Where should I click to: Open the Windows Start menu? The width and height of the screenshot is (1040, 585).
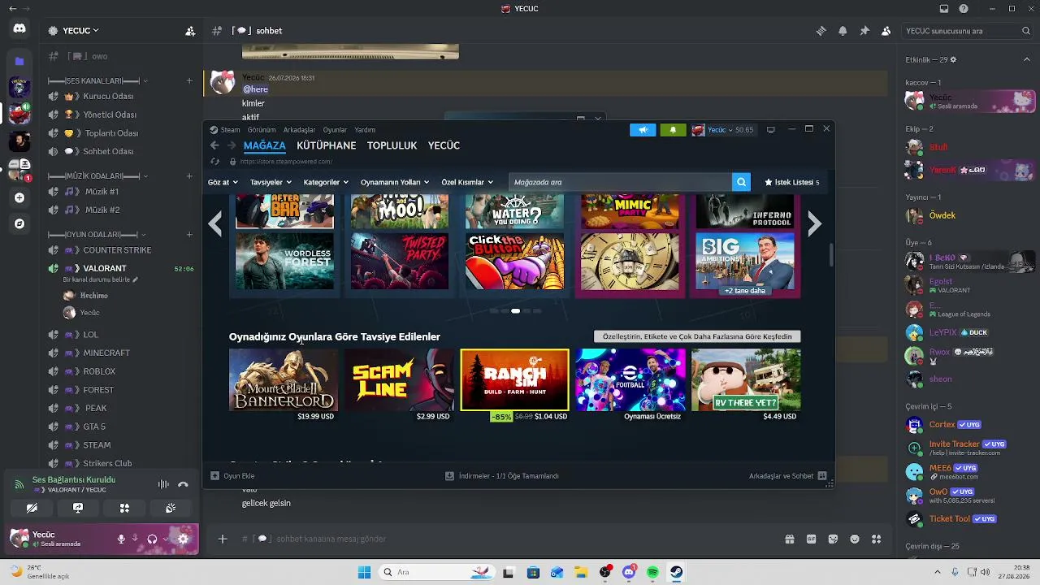click(364, 572)
